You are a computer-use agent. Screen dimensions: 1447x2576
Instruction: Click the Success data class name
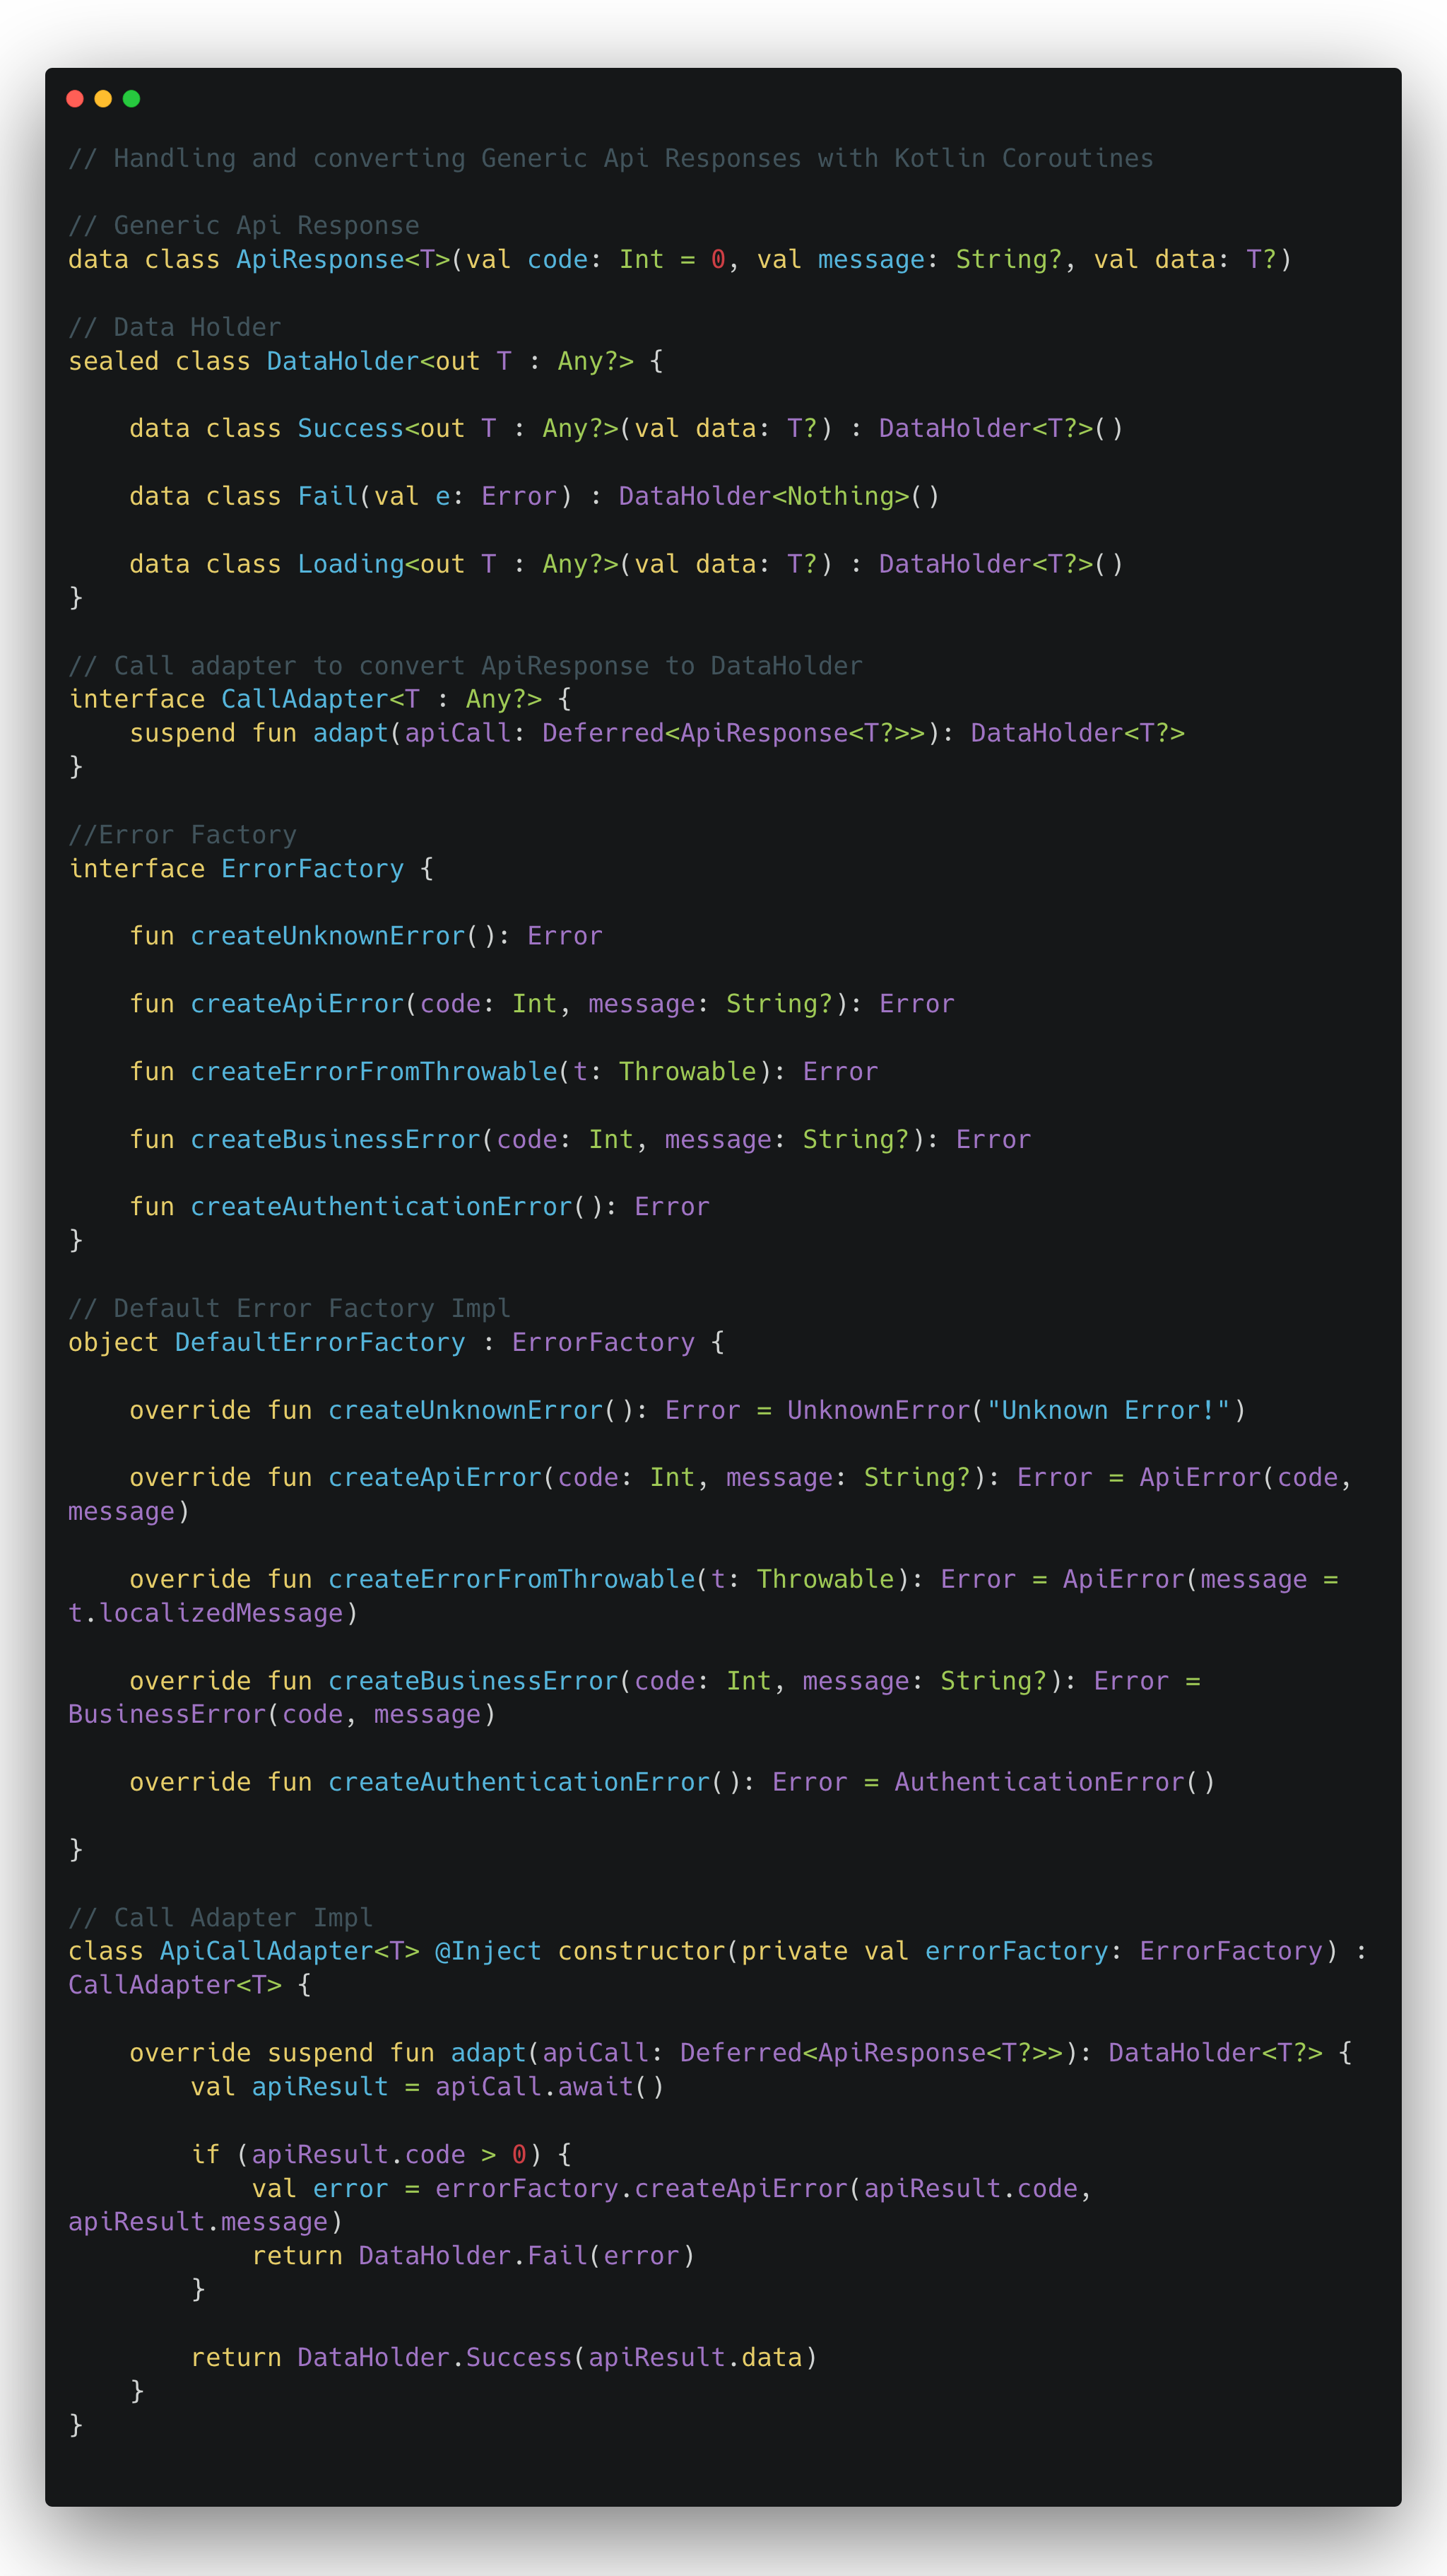(350, 429)
